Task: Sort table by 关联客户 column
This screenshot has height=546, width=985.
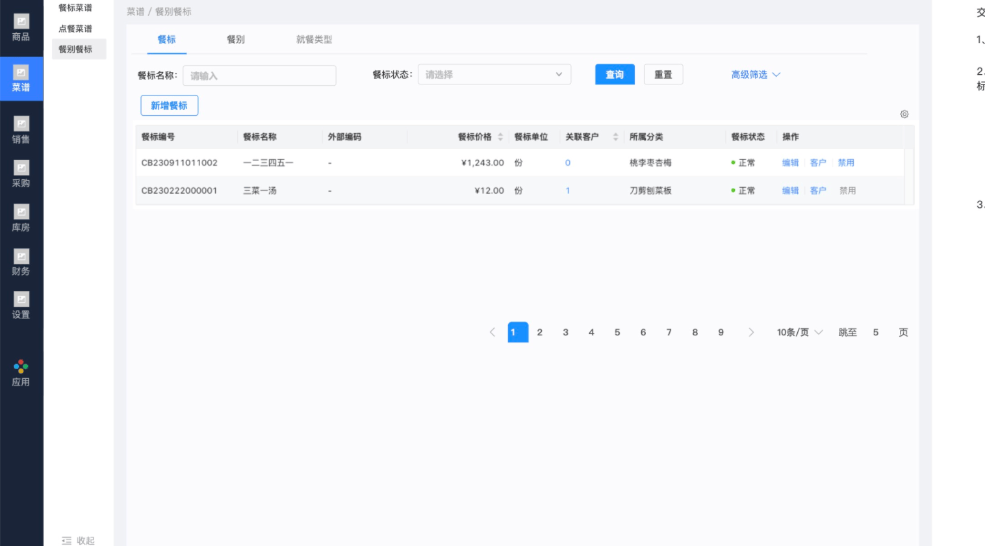Action: pos(615,137)
